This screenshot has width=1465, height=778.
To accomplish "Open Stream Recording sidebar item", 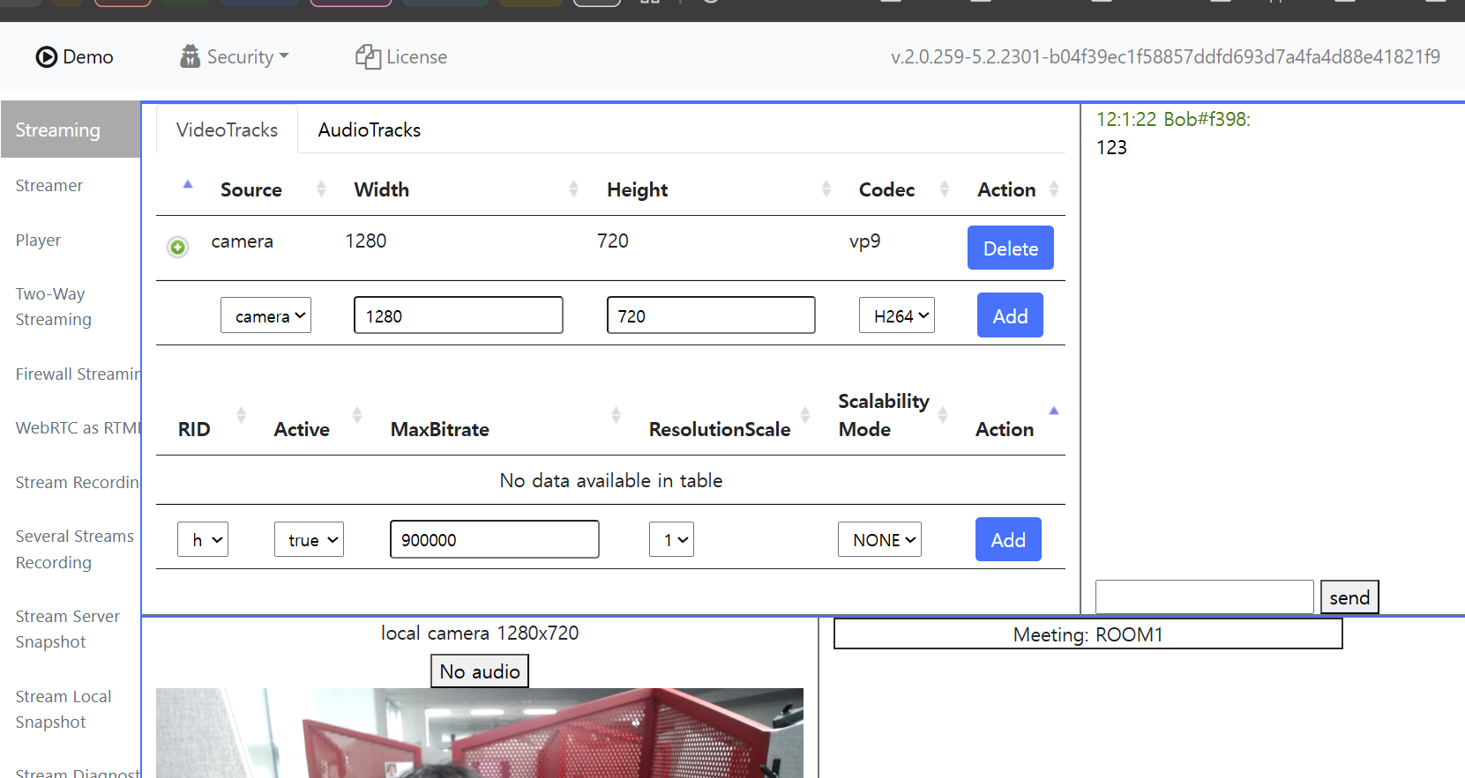I will tap(78, 482).
